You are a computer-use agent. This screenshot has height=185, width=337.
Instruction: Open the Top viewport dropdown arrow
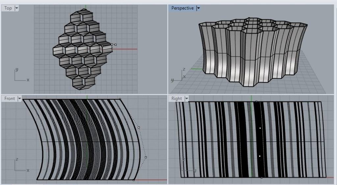click(x=16, y=8)
